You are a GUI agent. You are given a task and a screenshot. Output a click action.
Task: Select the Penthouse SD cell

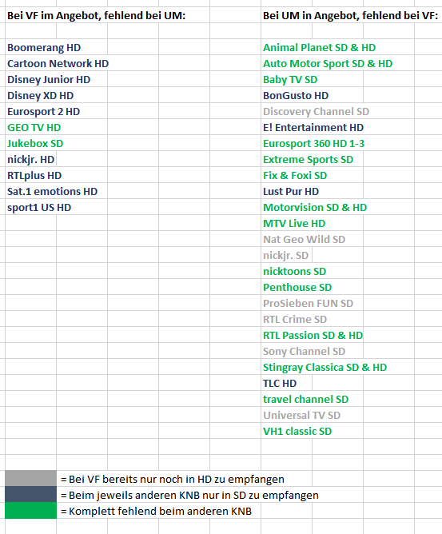click(297, 288)
